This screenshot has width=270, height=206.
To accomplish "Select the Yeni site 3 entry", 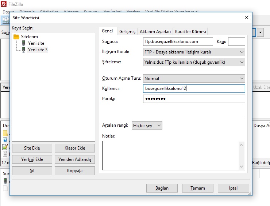I will (38, 50).
